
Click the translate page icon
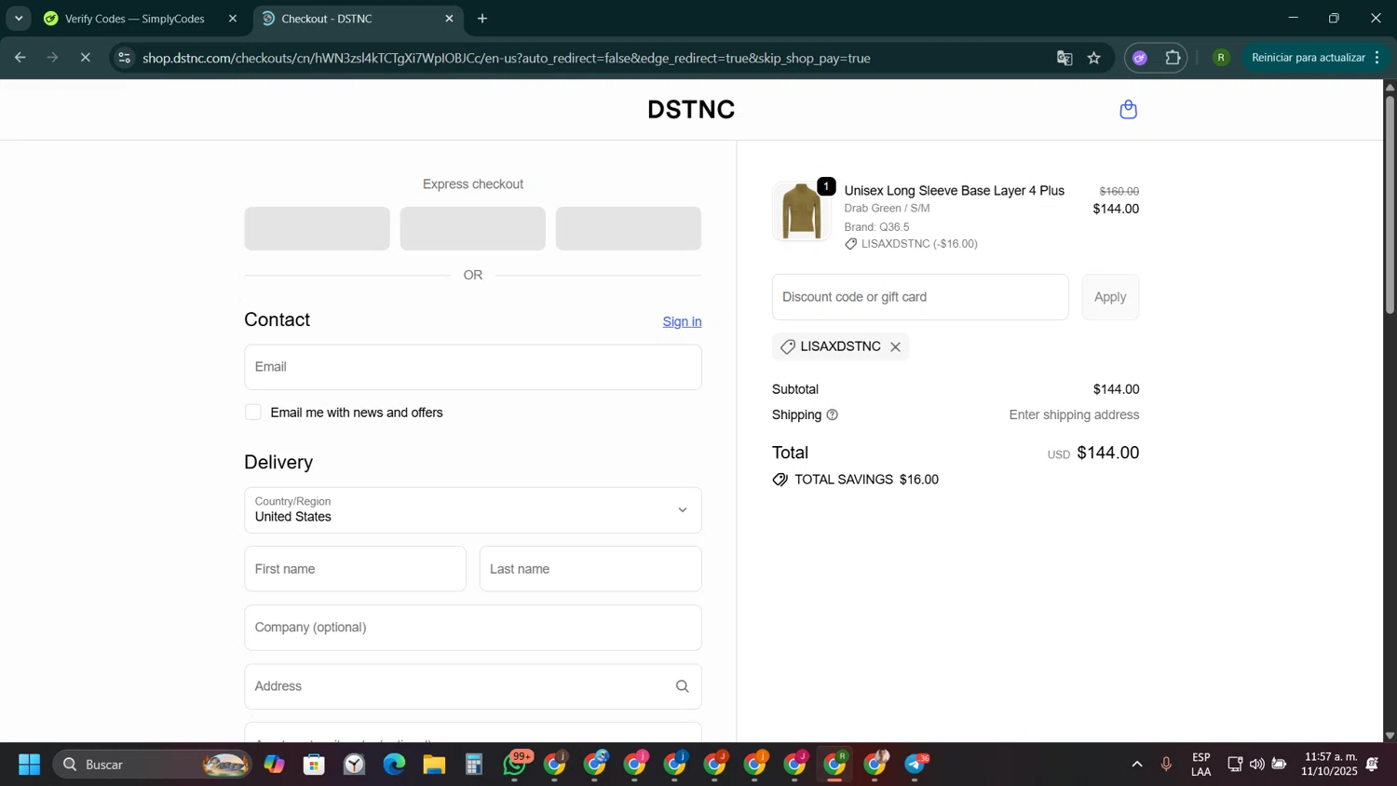[1065, 58]
